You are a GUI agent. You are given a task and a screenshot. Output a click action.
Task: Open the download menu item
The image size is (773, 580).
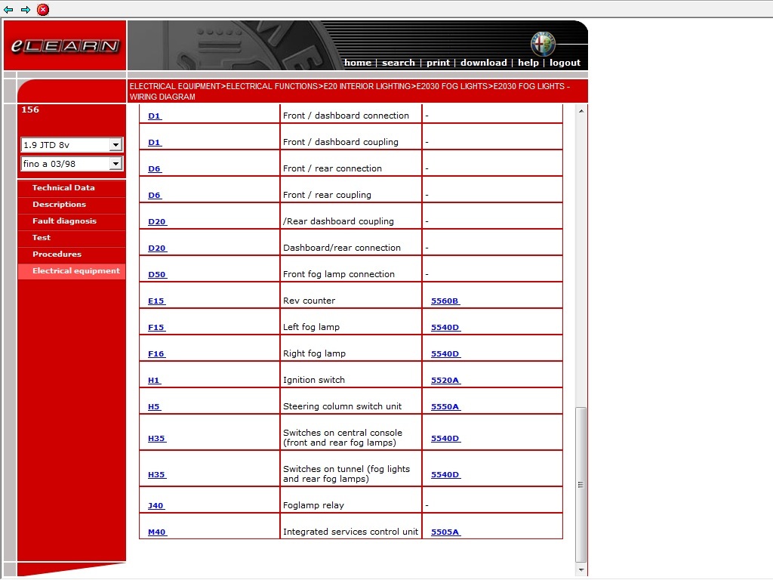coord(484,63)
